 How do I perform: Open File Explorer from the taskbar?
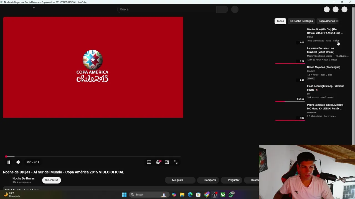pos(182,195)
